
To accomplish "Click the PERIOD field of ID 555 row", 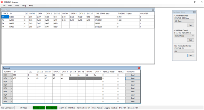I will 109,75.
